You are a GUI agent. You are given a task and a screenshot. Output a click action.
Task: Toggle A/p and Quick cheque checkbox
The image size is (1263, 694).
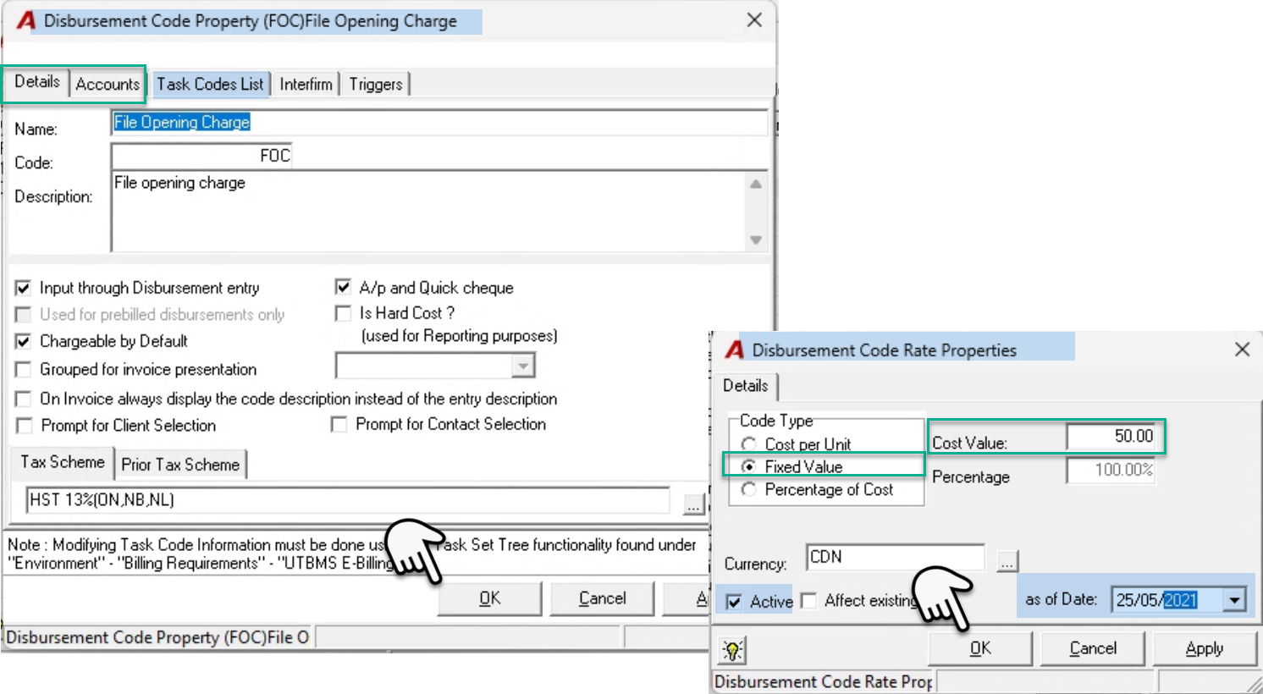coord(343,288)
